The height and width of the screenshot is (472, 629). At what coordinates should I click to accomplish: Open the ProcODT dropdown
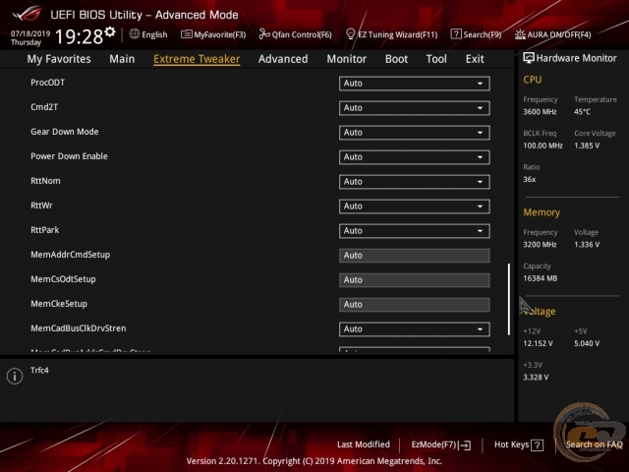(415, 84)
